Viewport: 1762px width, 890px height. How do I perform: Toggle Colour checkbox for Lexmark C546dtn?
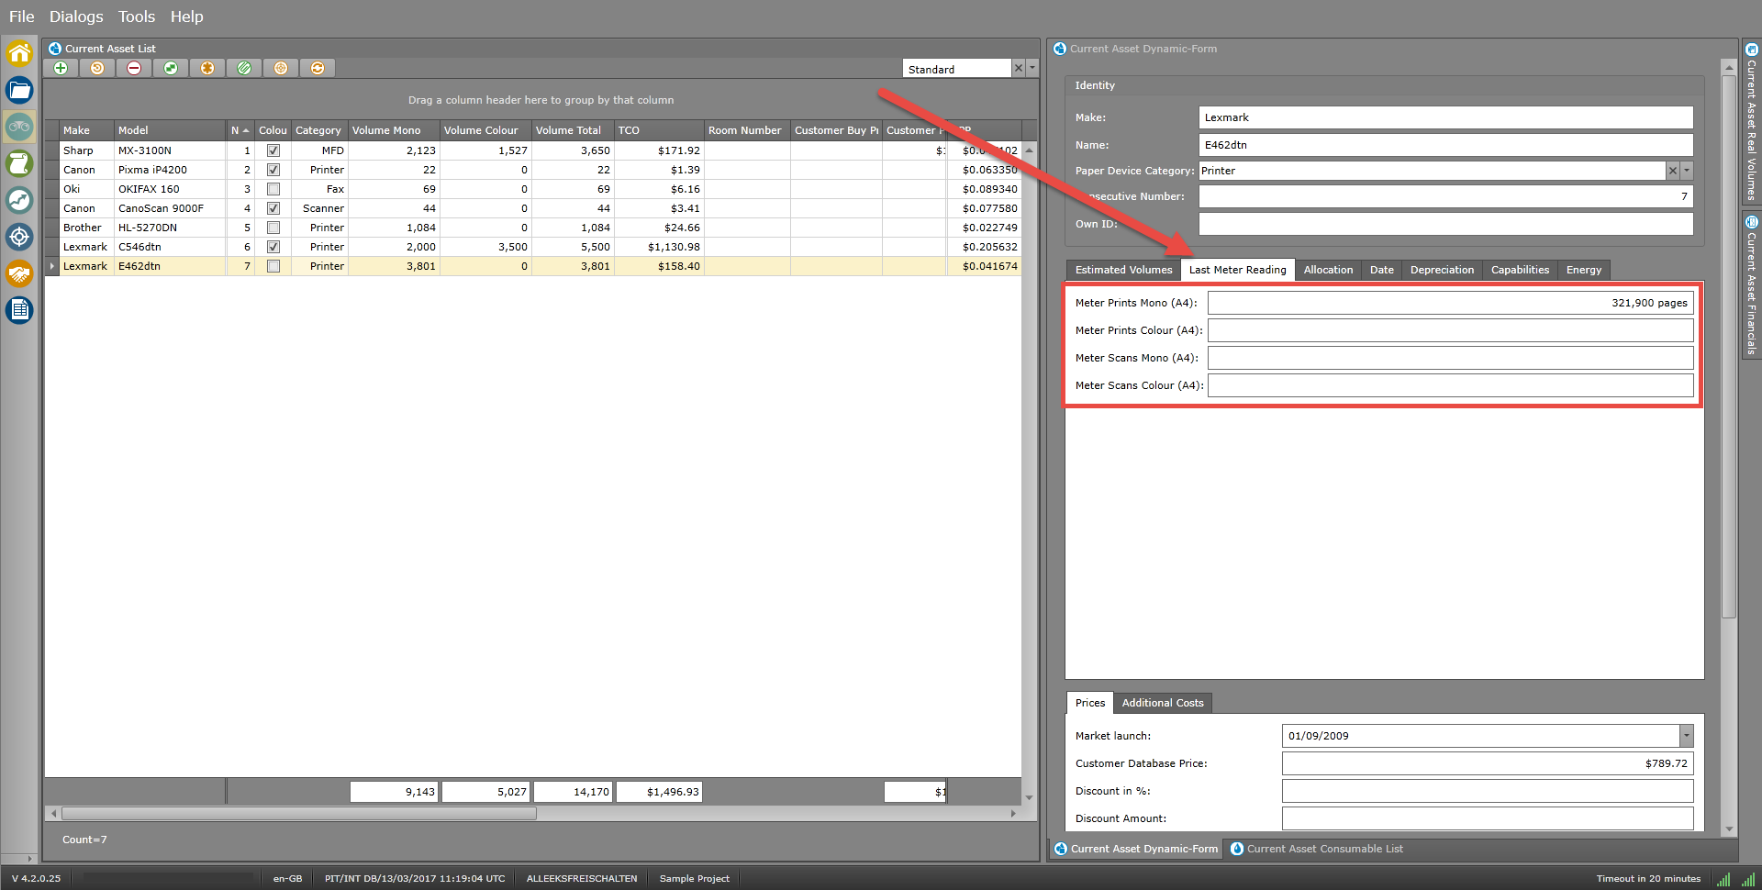pos(273,247)
